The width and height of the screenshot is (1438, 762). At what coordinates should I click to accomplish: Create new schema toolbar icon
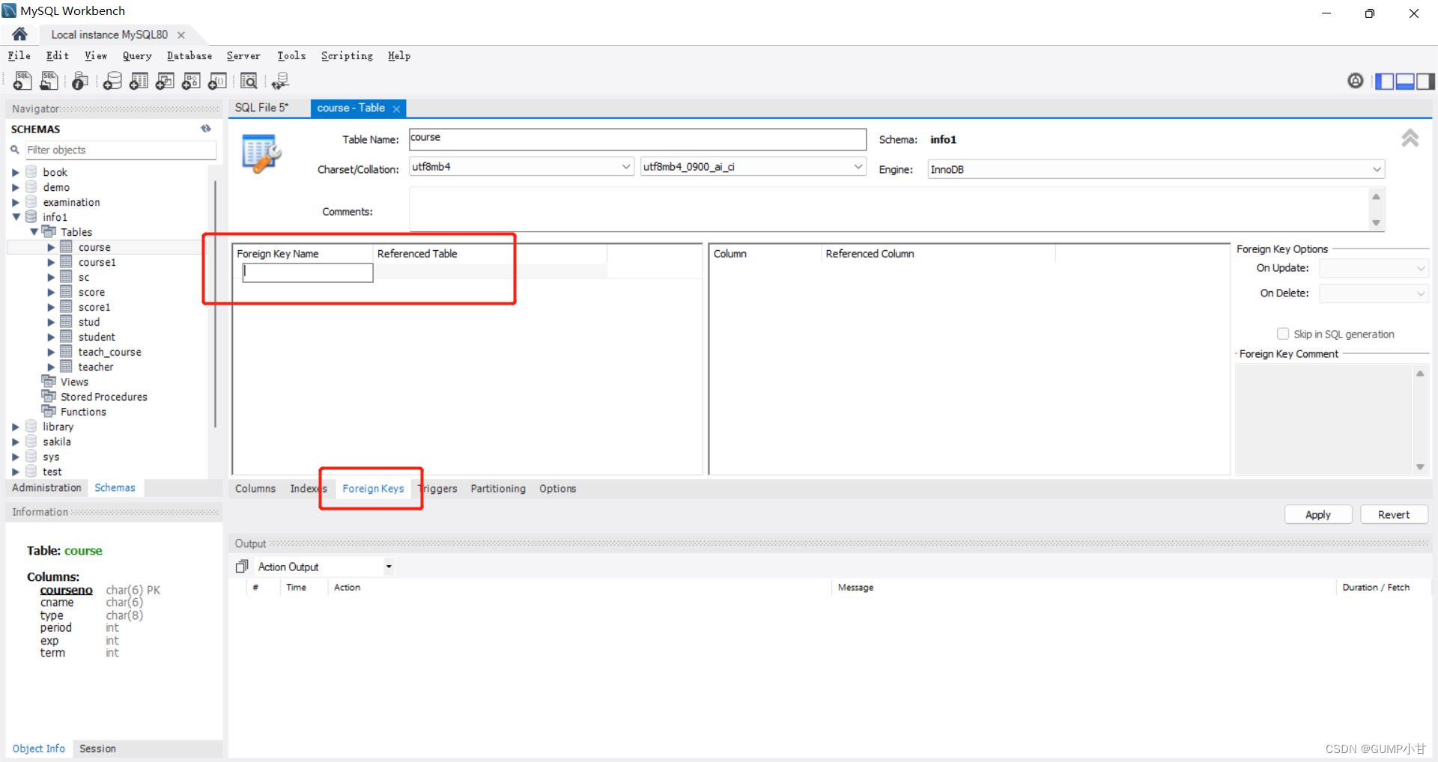pos(112,81)
